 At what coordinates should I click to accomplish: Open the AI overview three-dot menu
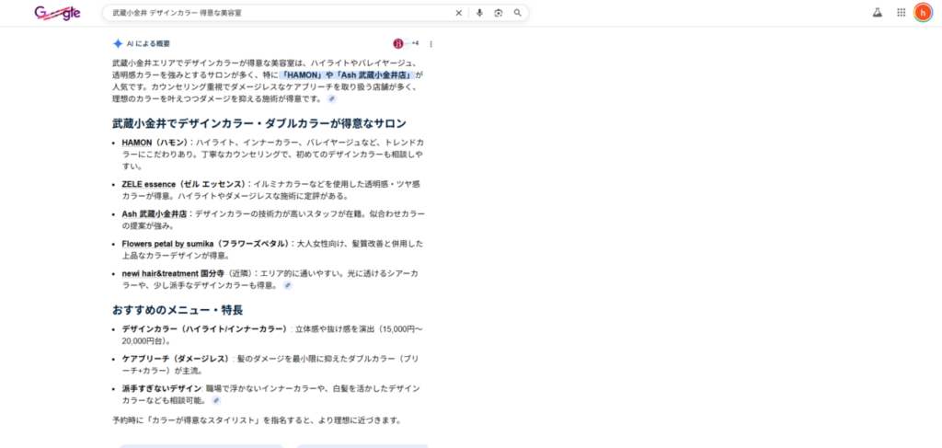click(431, 44)
